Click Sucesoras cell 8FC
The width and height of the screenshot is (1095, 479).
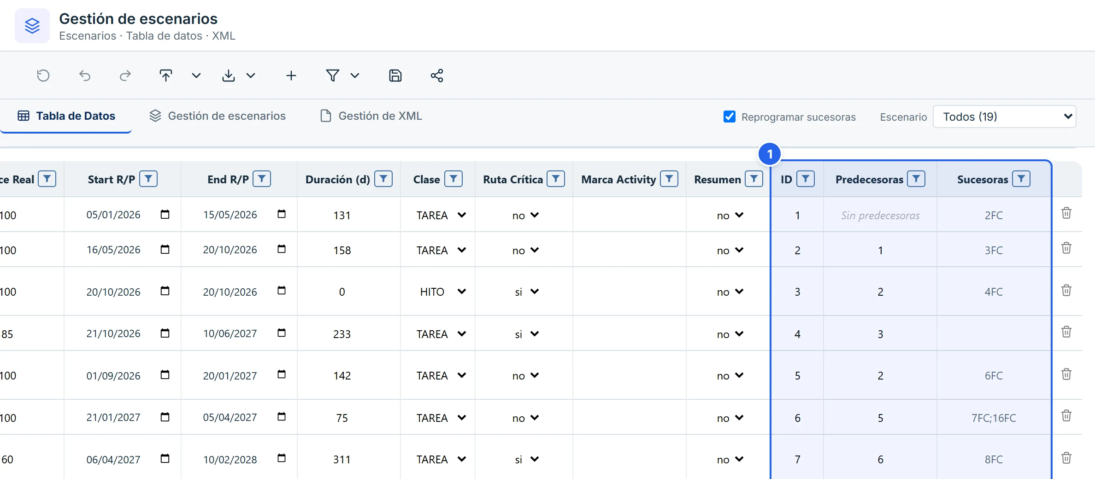click(x=994, y=459)
